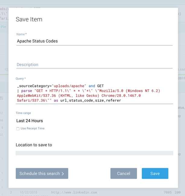Viewport: 185px width, 196px height.
Task: Click the folder list under Location to save to
Action: pyautogui.click(x=94, y=153)
